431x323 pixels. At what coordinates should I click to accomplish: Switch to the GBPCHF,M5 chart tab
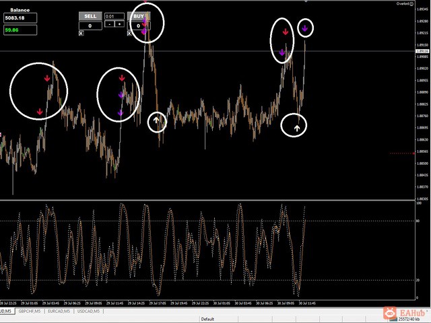point(30,311)
